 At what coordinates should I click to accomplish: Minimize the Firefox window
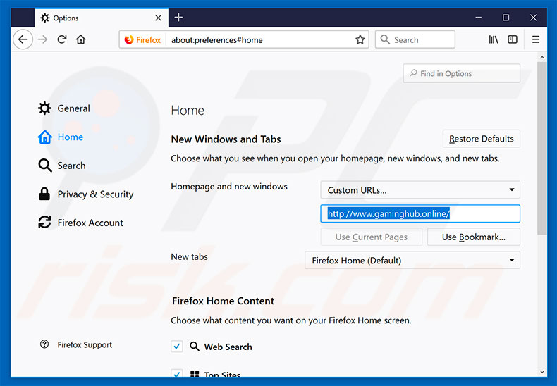[479, 18]
